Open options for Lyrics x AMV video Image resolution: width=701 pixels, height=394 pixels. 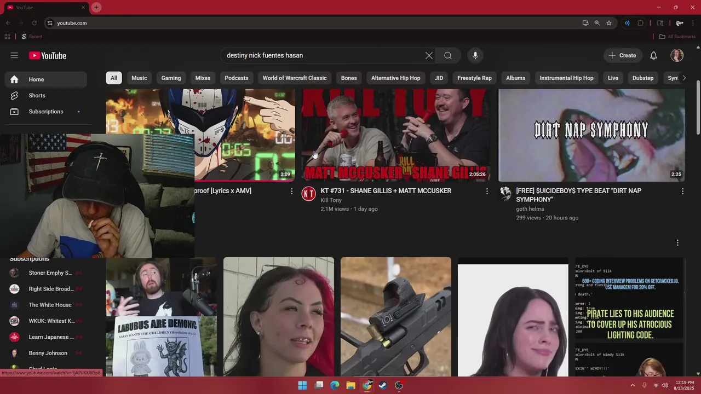click(x=291, y=191)
